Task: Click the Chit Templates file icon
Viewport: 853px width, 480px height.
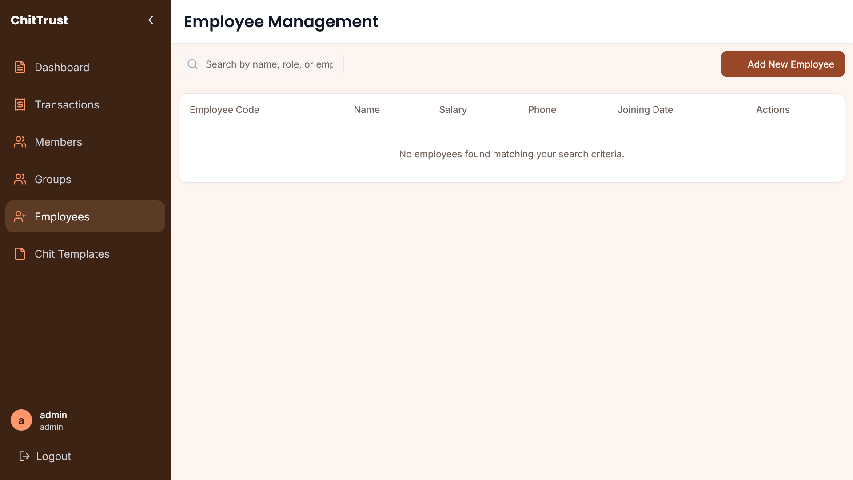Action: [20, 254]
